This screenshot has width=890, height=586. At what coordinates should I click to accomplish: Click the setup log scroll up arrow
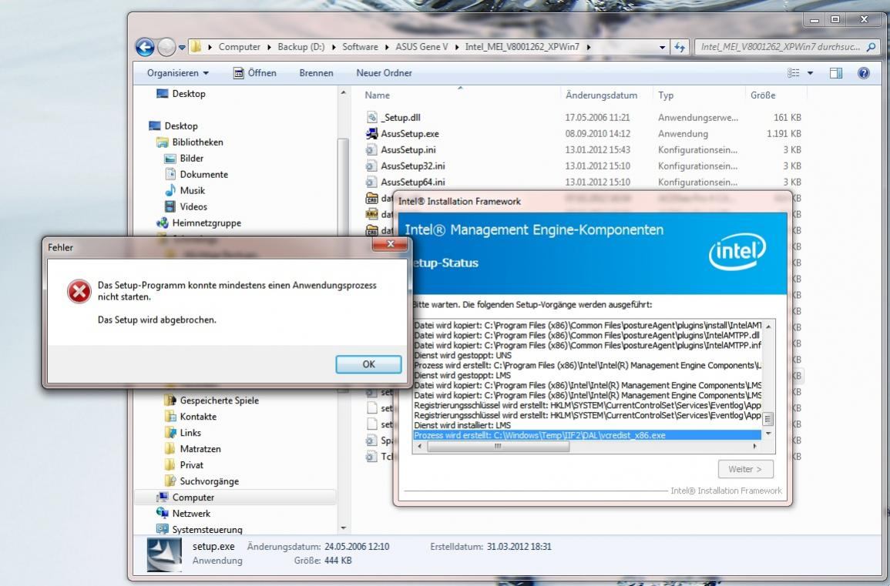[x=768, y=326]
